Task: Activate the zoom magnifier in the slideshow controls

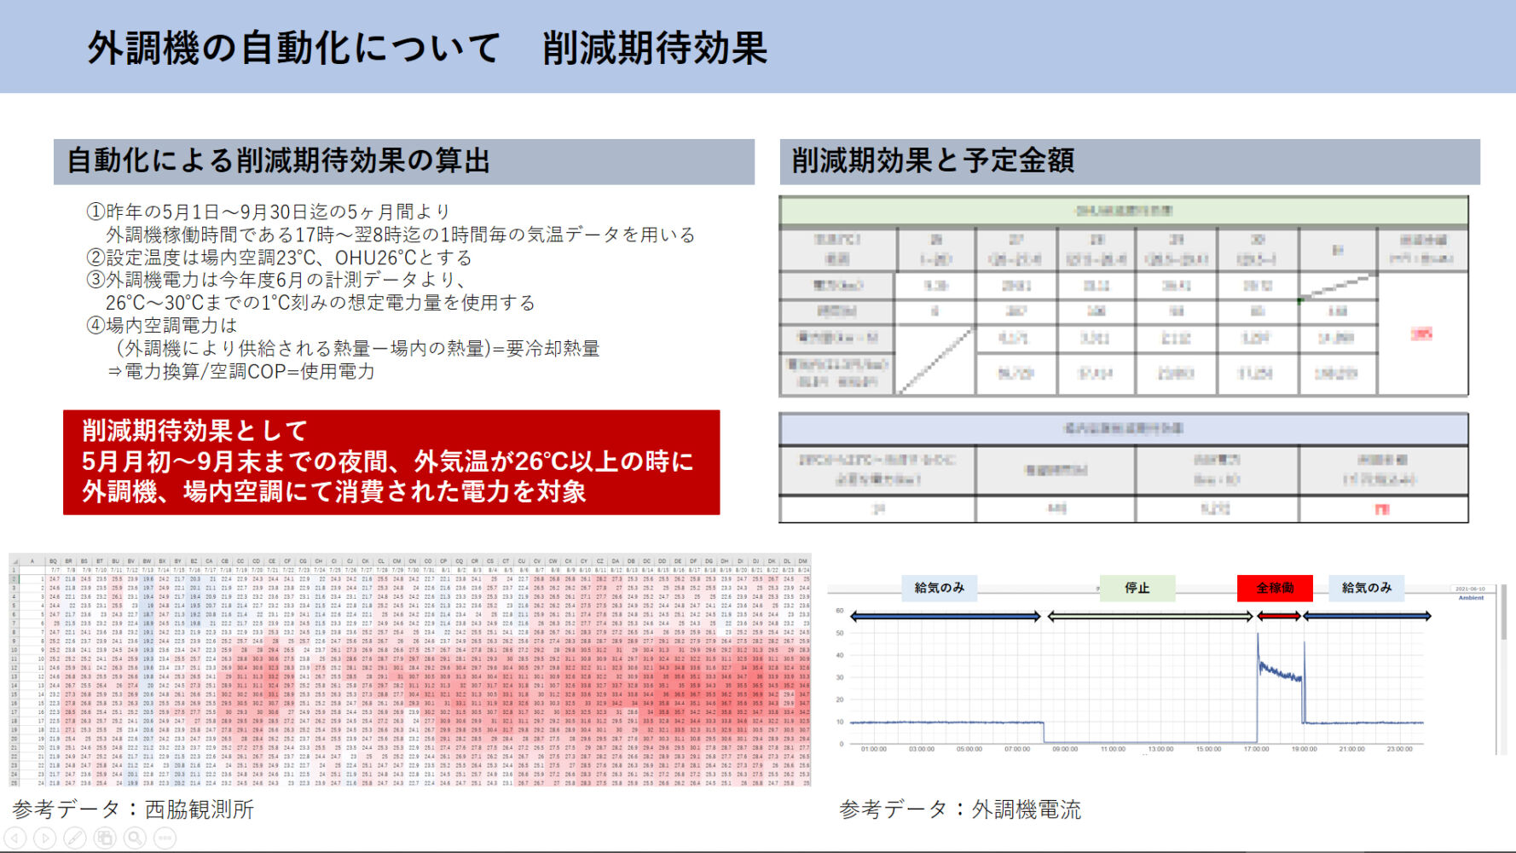Action: [x=135, y=838]
